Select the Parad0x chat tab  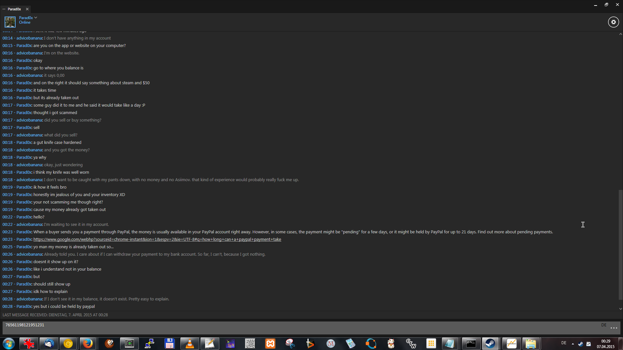tap(14, 9)
